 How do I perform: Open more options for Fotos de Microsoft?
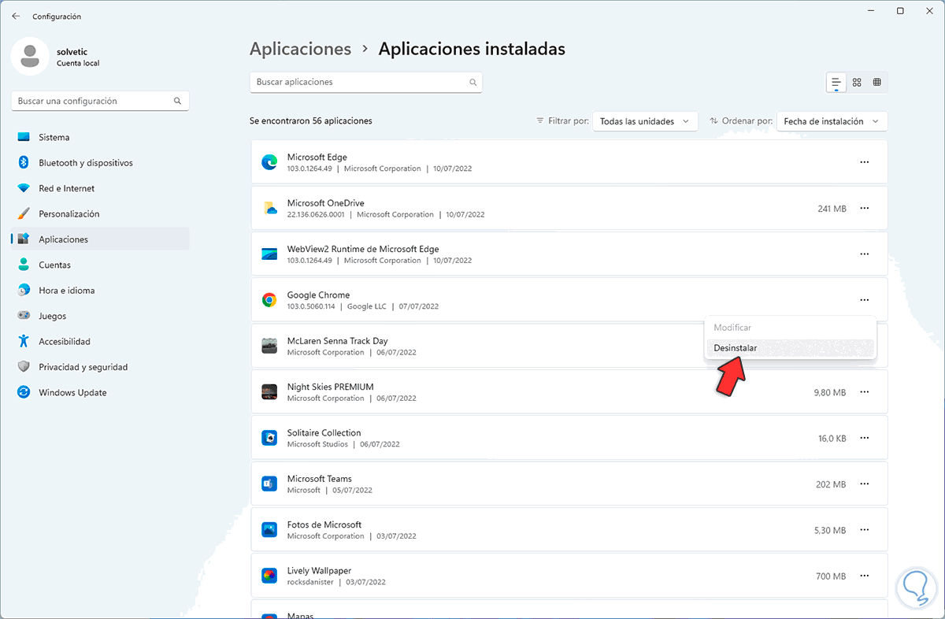[x=864, y=529]
